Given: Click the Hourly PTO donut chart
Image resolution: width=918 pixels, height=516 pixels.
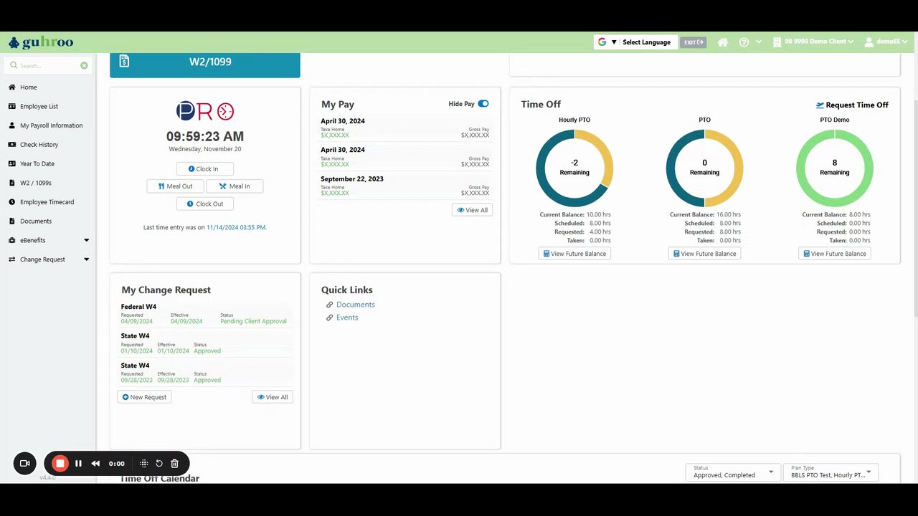Looking at the screenshot, I should [574, 168].
